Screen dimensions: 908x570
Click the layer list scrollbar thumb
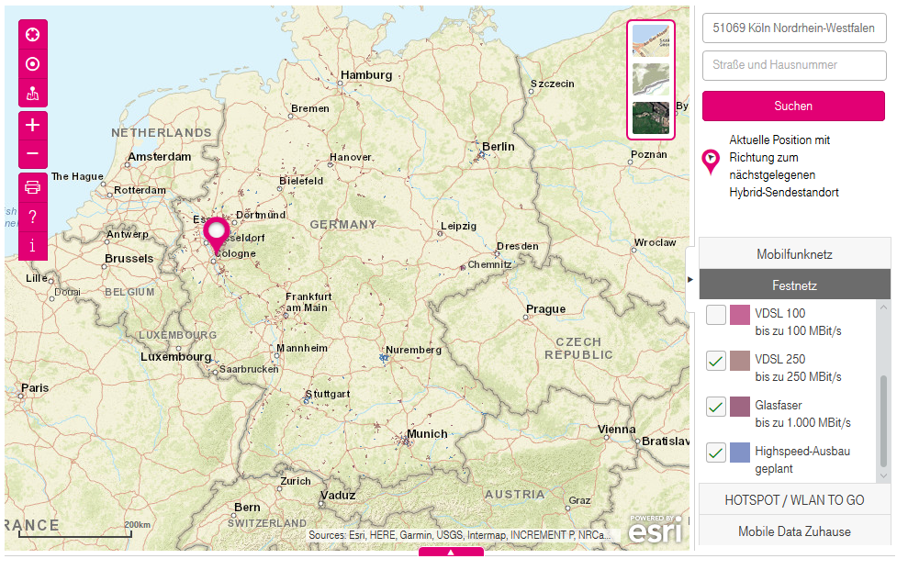[884, 420]
